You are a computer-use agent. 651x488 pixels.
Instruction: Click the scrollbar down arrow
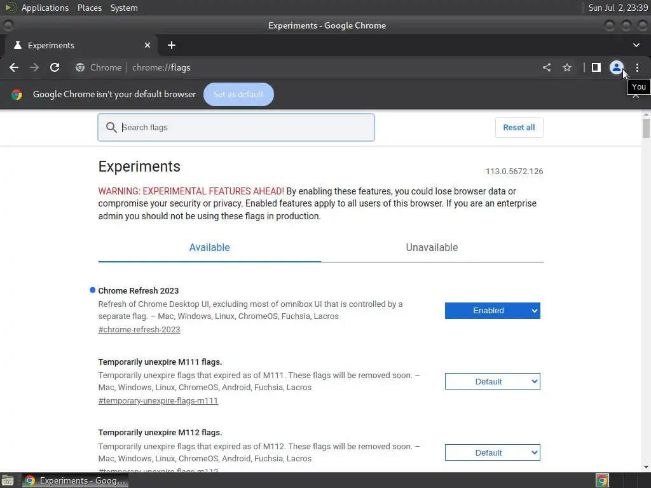[x=646, y=467]
